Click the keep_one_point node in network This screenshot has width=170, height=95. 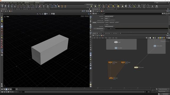(136, 68)
